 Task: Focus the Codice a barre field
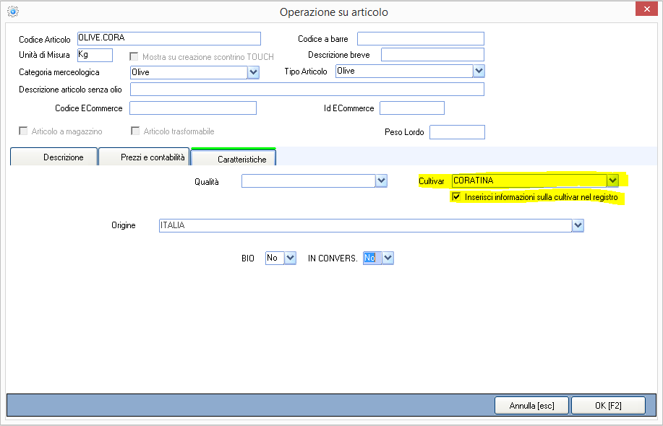pos(421,38)
